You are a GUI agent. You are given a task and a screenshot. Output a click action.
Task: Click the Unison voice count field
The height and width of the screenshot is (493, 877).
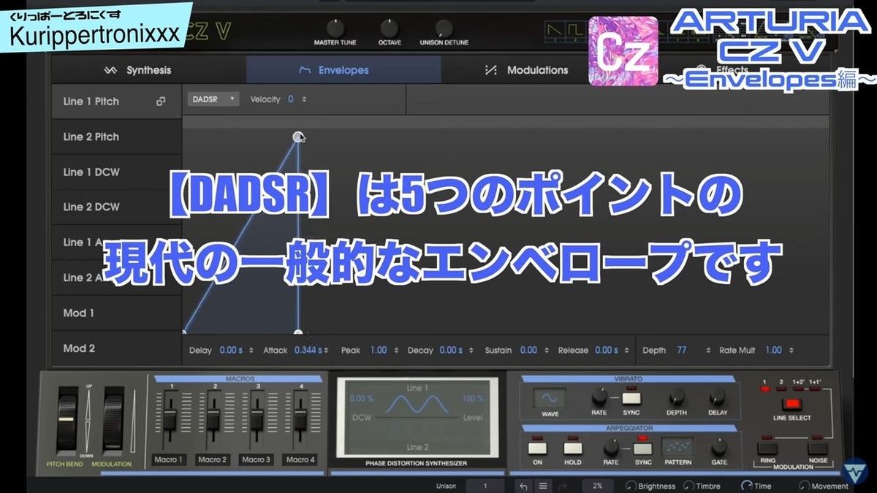[485, 486]
